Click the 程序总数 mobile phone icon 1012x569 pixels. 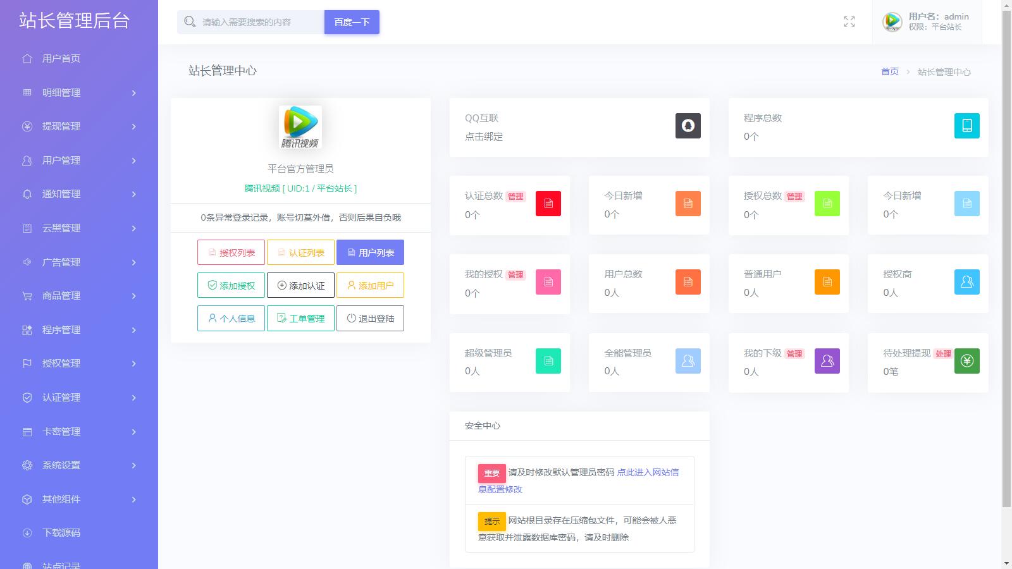[x=966, y=125]
